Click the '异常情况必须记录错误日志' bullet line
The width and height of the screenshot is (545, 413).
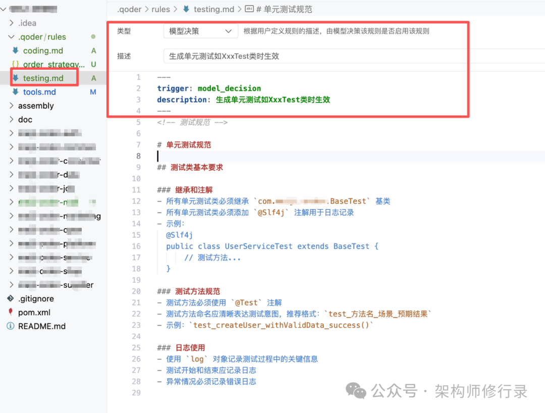(206, 381)
